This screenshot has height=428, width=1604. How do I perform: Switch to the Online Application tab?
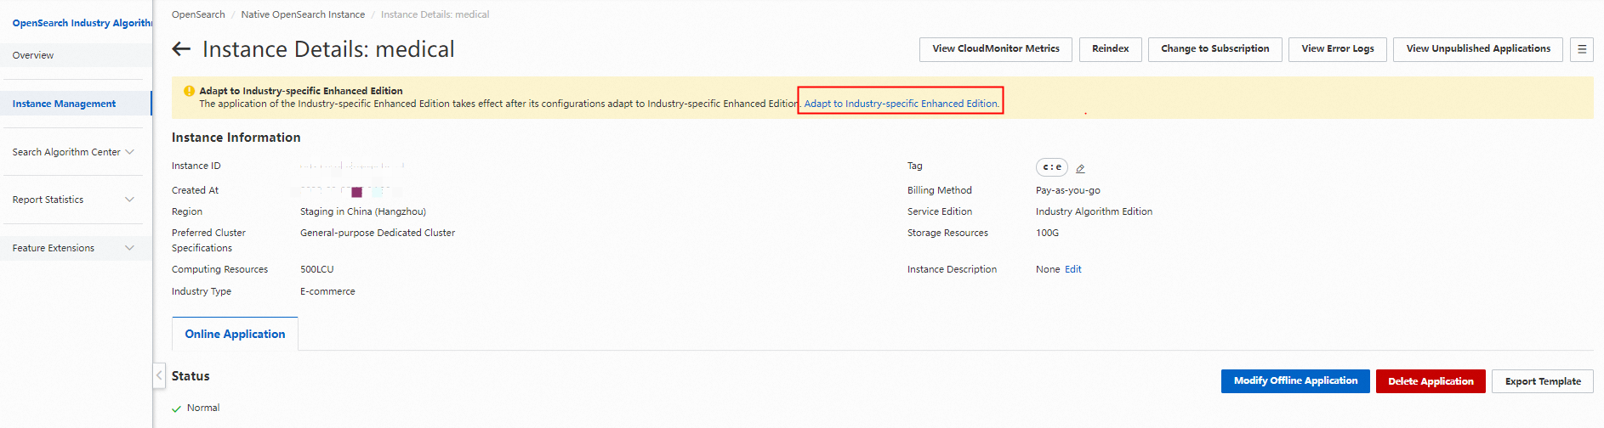(235, 335)
